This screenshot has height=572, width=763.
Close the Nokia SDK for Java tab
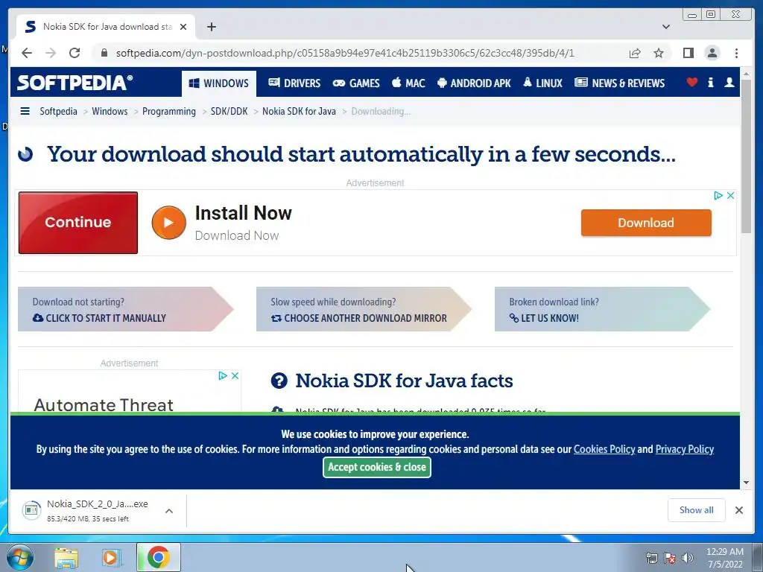click(x=183, y=27)
